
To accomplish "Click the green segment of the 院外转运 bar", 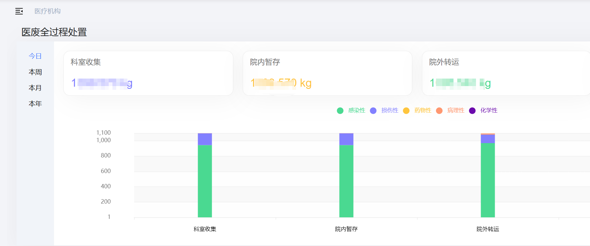I will [488, 180].
